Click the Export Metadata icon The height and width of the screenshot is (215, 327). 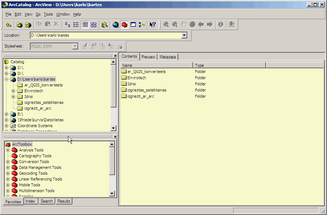120,46
